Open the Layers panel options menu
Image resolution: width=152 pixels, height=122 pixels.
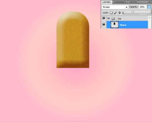pyautogui.click(x=149, y=2)
